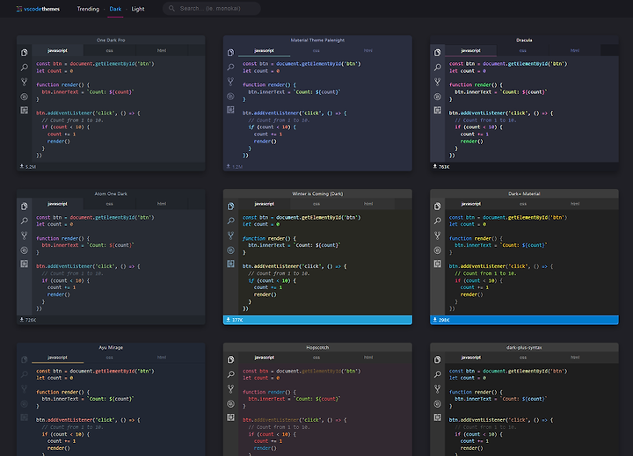Click explorer files icon in Atom One Dark card
Viewport: 633px width, 456px height.
(x=25, y=206)
